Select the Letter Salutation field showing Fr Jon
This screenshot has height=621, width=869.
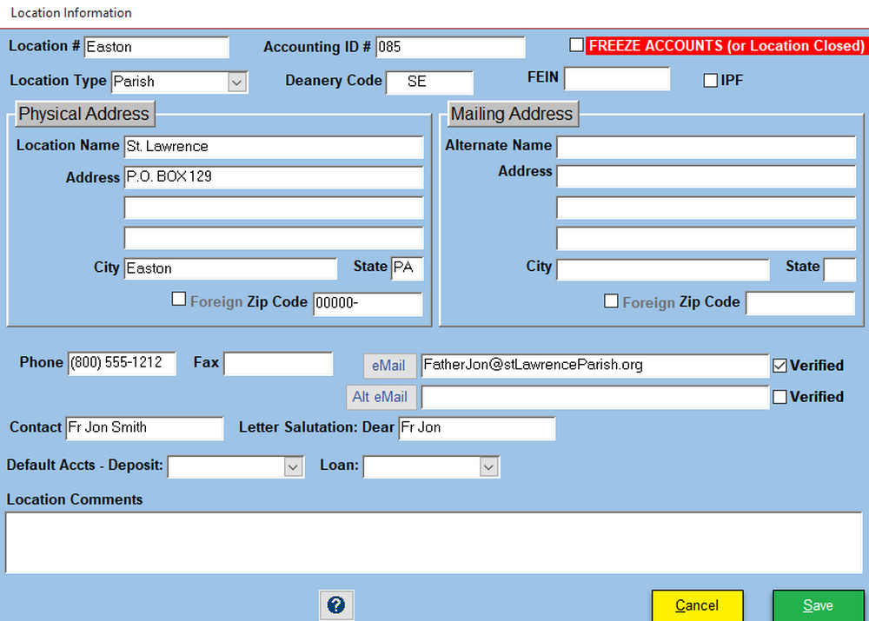(476, 428)
